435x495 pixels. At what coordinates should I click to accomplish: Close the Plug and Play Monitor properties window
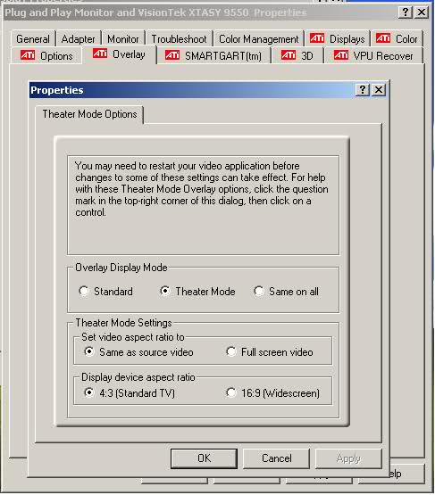pos(422,12)
